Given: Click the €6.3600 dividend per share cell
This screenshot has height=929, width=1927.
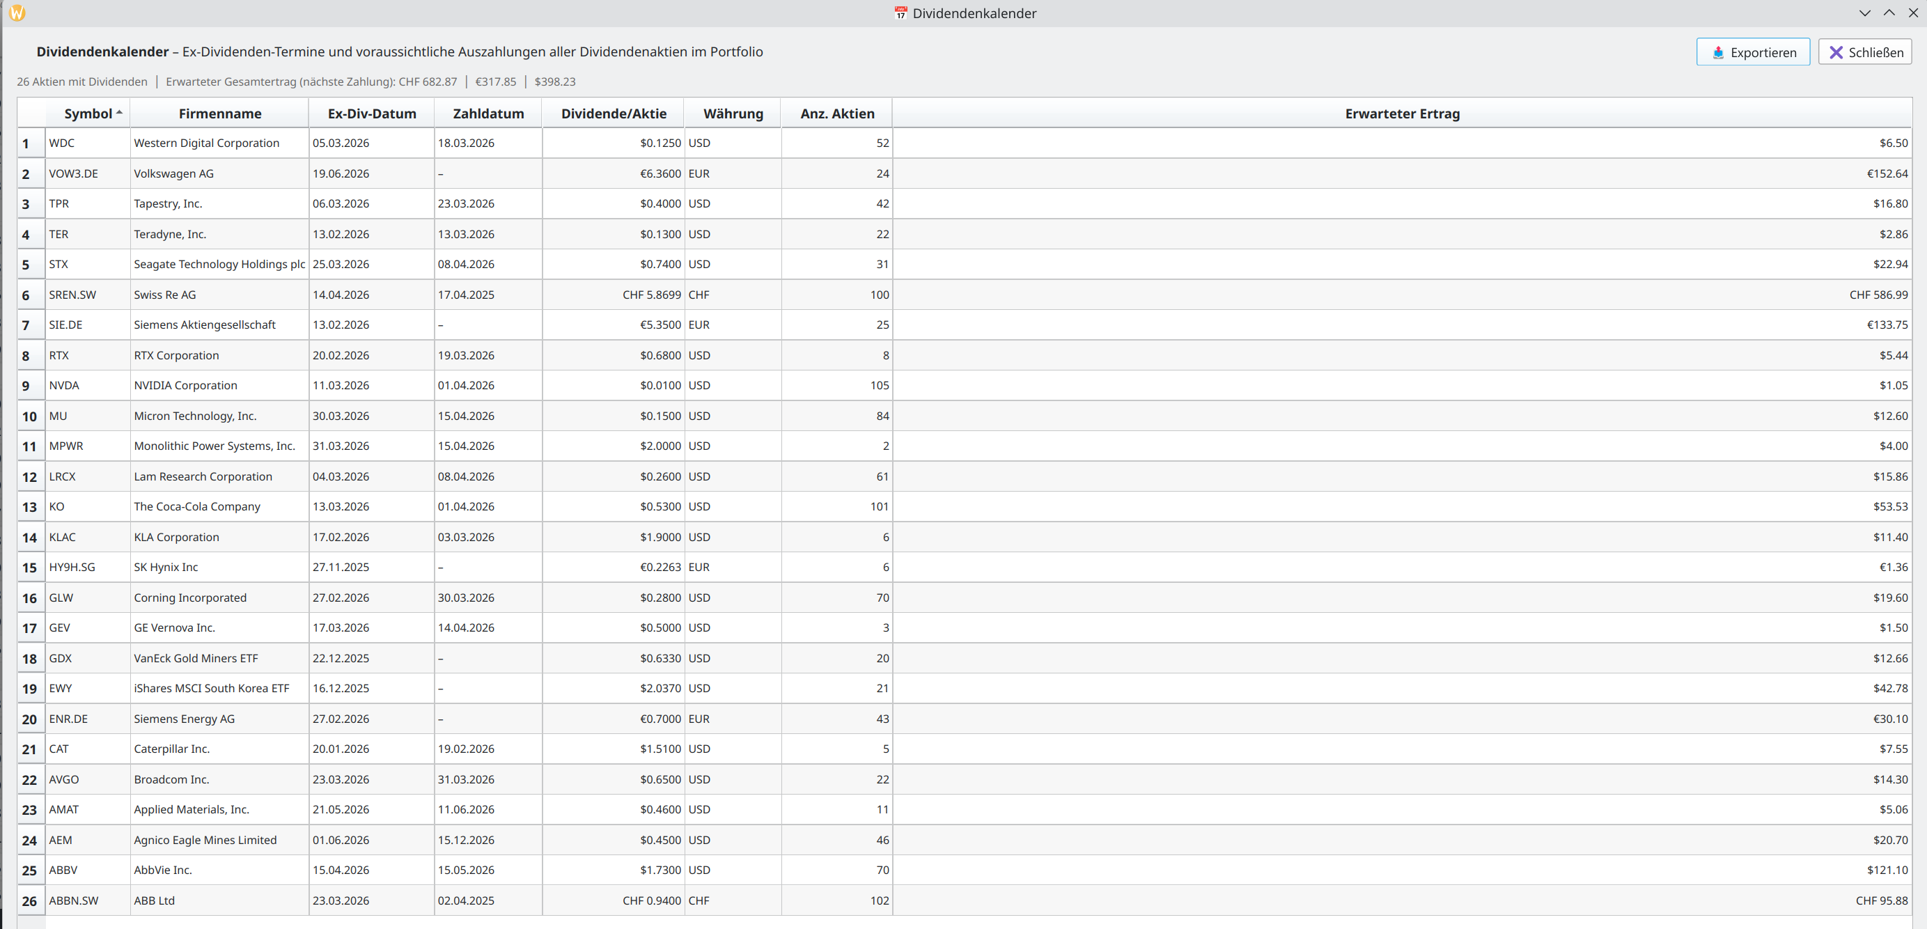Looking at the screenshot, I should (x=614, y=173).
